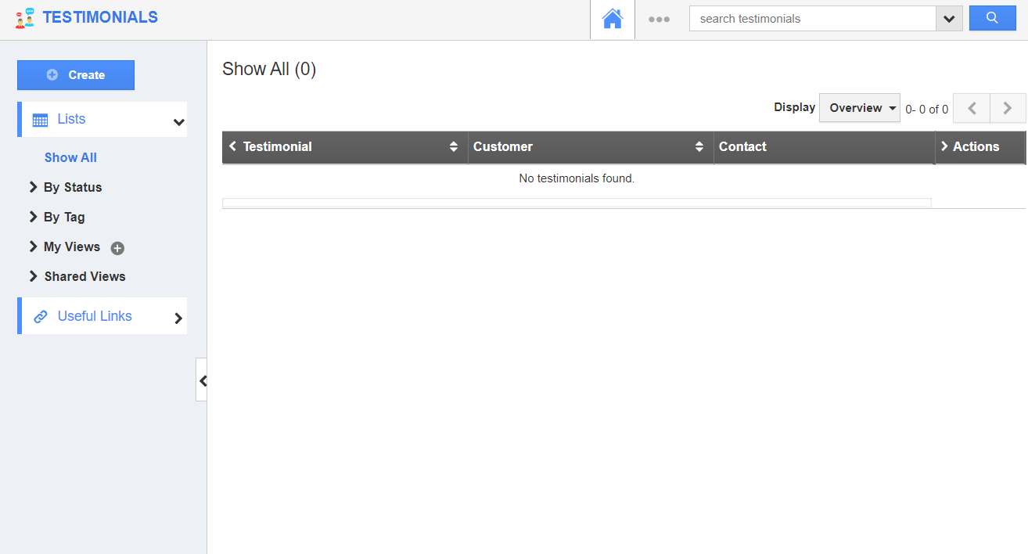Image resolution: width=1028 pixels, height=554 pixels.
Task: Click the Contact column header
Action: click(x=742, y=146)
